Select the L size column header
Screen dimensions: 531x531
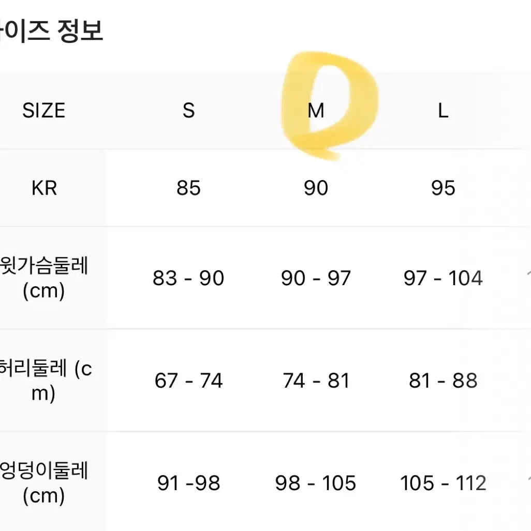443,110
